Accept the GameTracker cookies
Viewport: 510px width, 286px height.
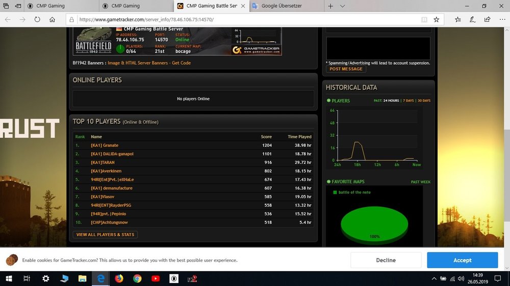pyautogui.click(x=462, y=260)
